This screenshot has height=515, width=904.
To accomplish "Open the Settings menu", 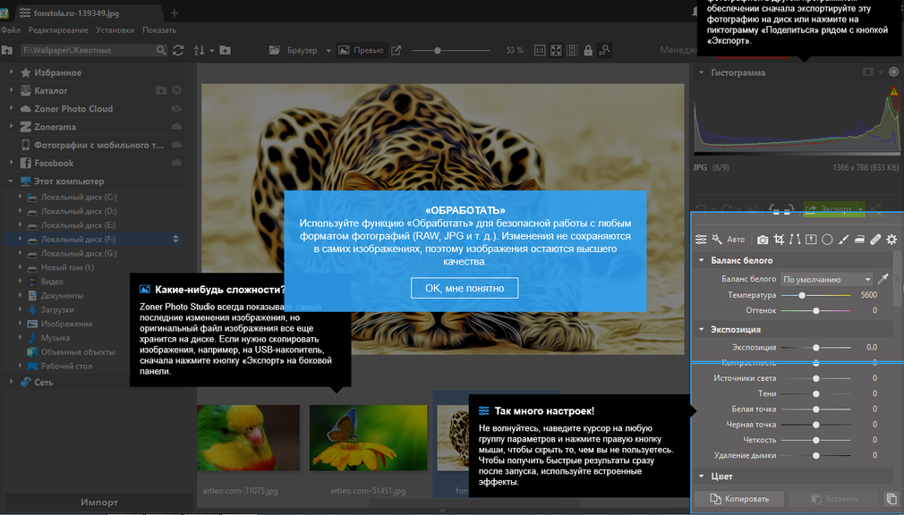I will (x=115, y=30).
